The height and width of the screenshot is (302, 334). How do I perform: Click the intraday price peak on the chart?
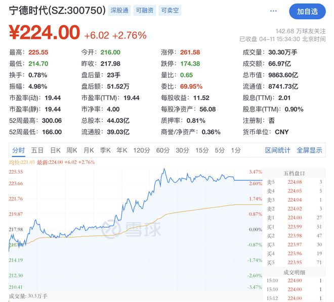164,169
